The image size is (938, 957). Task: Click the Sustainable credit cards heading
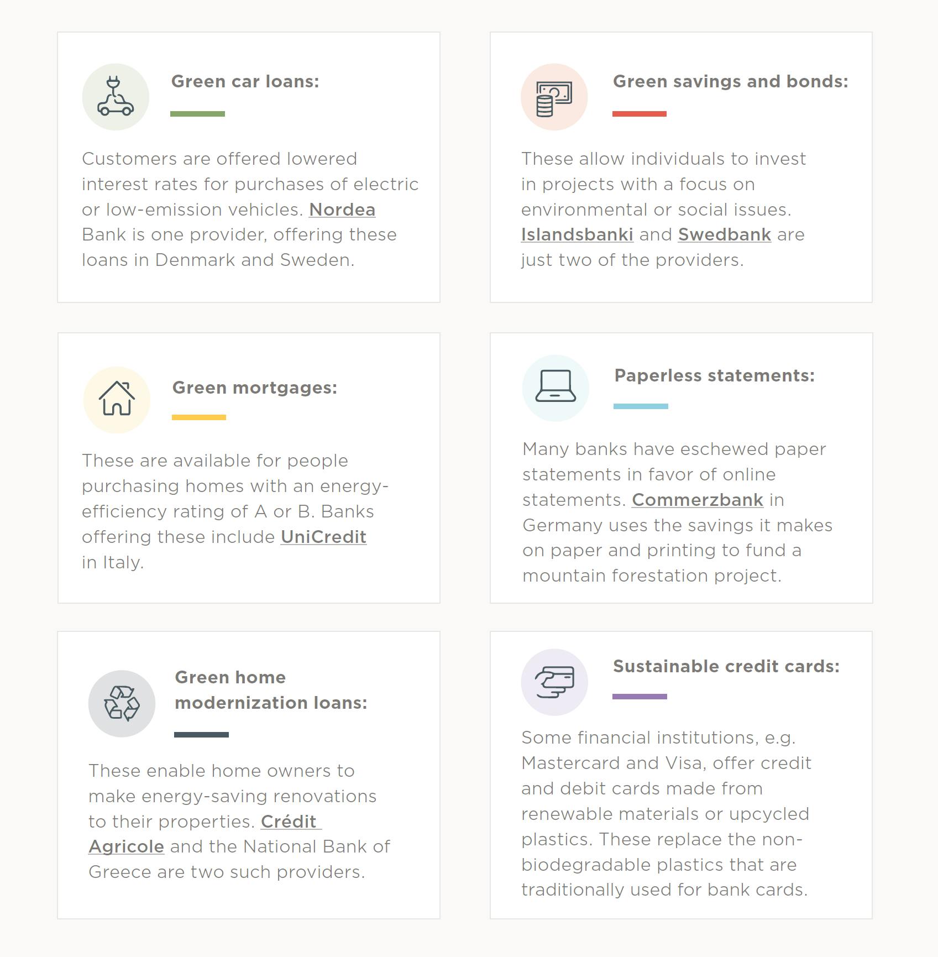click(726, 666)
